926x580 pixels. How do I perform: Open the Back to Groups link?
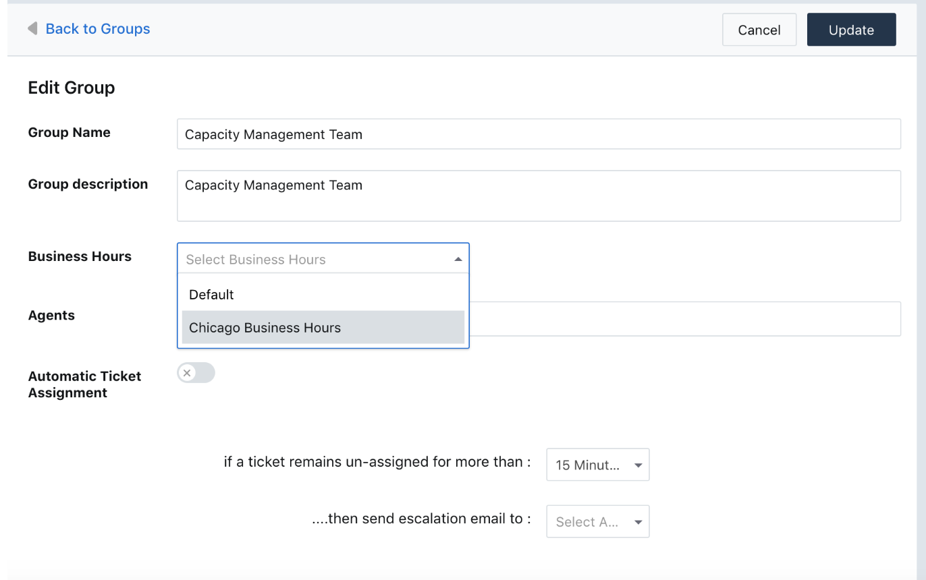pyautogui.click(x=98, y=29)
